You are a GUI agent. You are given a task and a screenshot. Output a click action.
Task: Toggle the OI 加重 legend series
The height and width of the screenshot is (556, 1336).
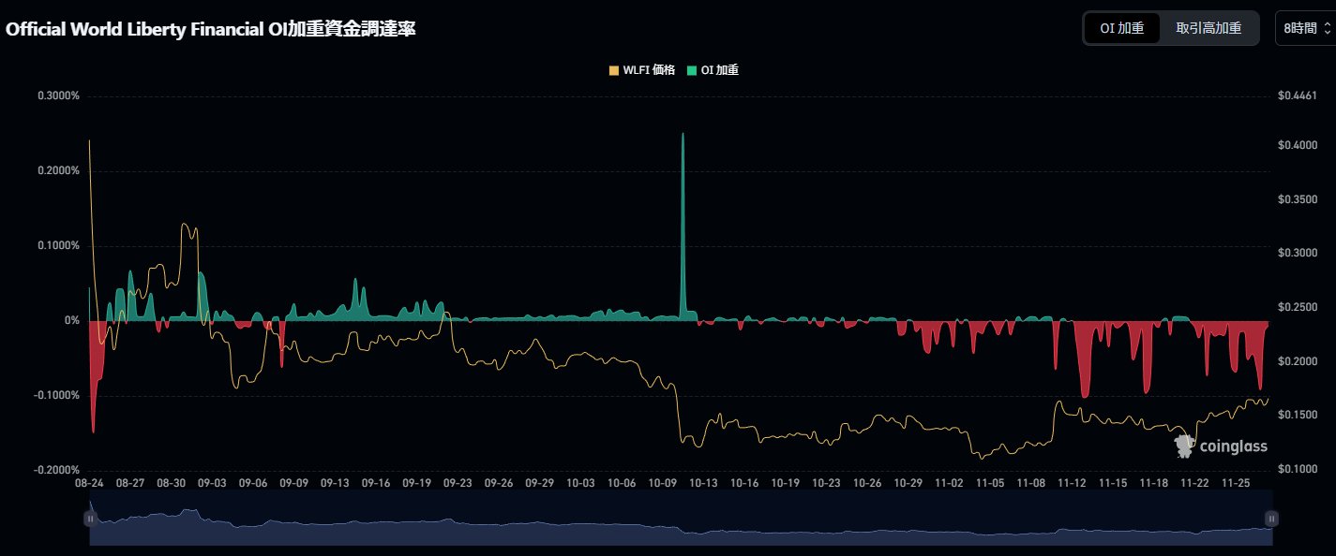coord(713,70)
